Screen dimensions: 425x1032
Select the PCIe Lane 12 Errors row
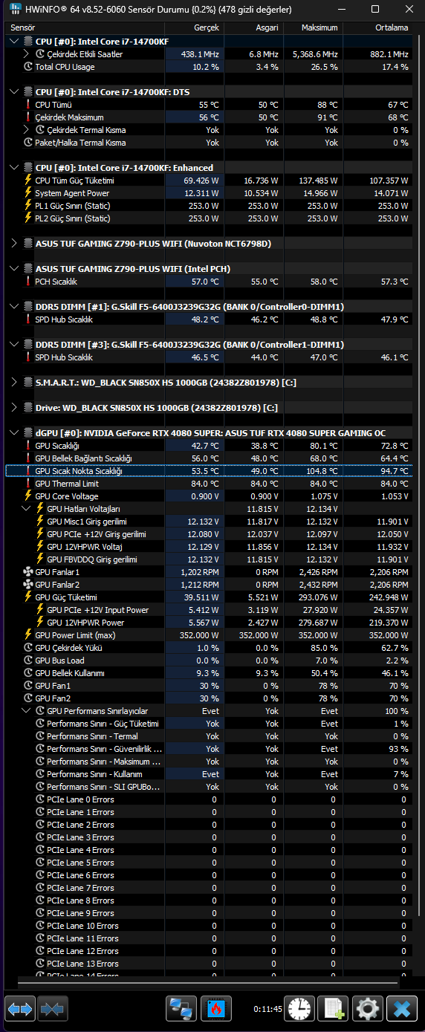point(209,951)
